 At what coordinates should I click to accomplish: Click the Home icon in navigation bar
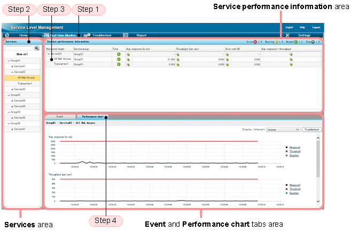coord(7,35)
